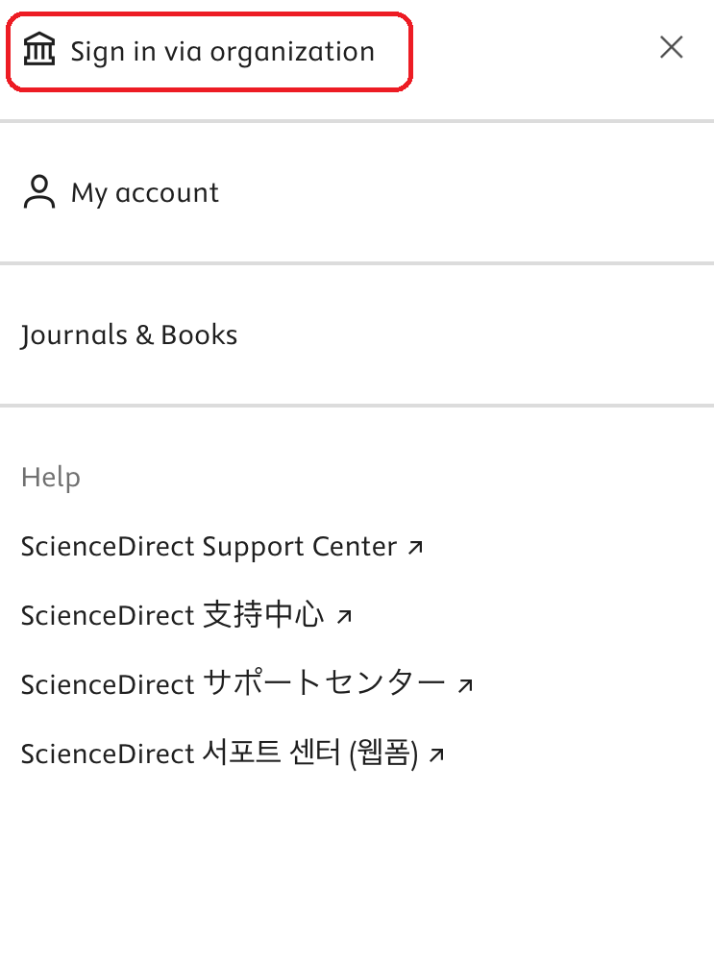
Task: Open the ScienceDirect 支持中心 link
Action: tap(186, 615)
